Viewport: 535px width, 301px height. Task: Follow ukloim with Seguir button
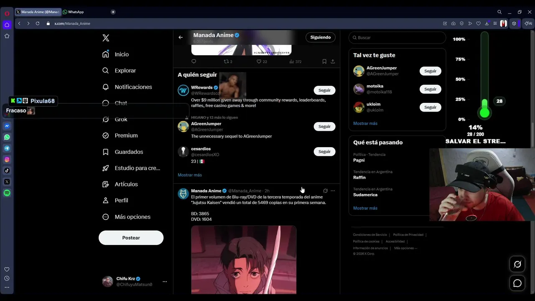pyautogui.click(x=431, y=107)
